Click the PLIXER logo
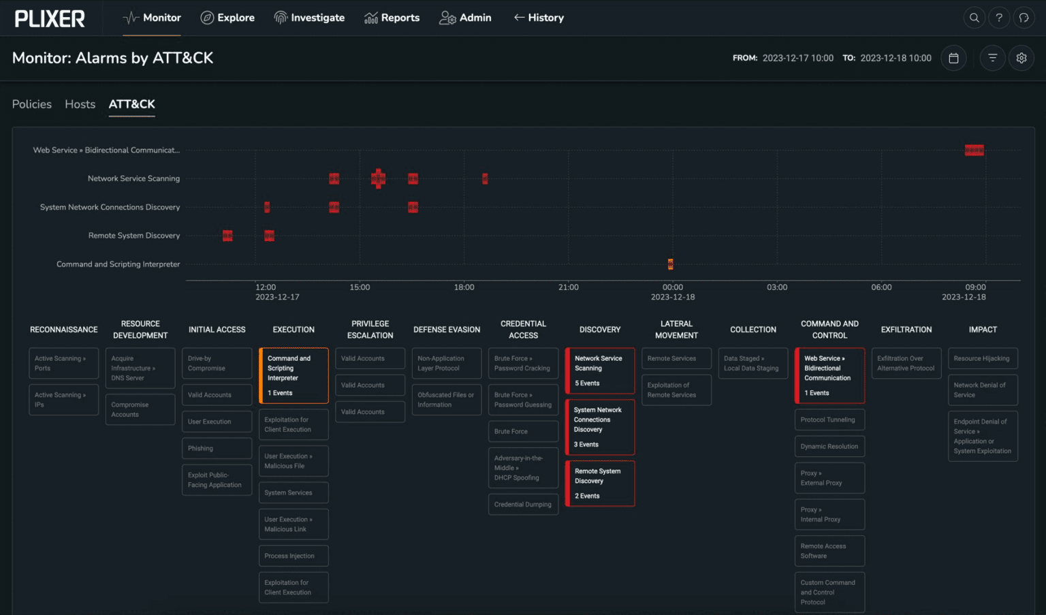1046x615 pixels. (x=50, y=18)
